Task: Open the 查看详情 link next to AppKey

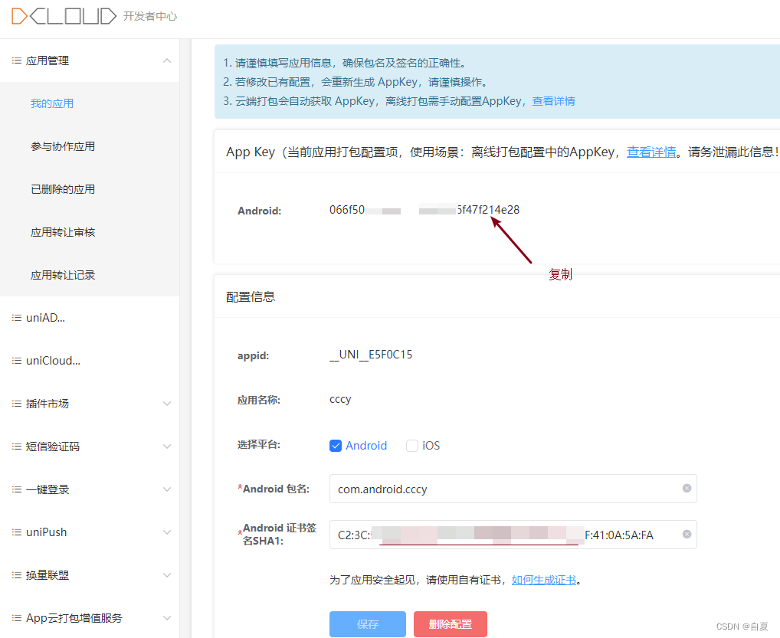Action: [651, 152]
